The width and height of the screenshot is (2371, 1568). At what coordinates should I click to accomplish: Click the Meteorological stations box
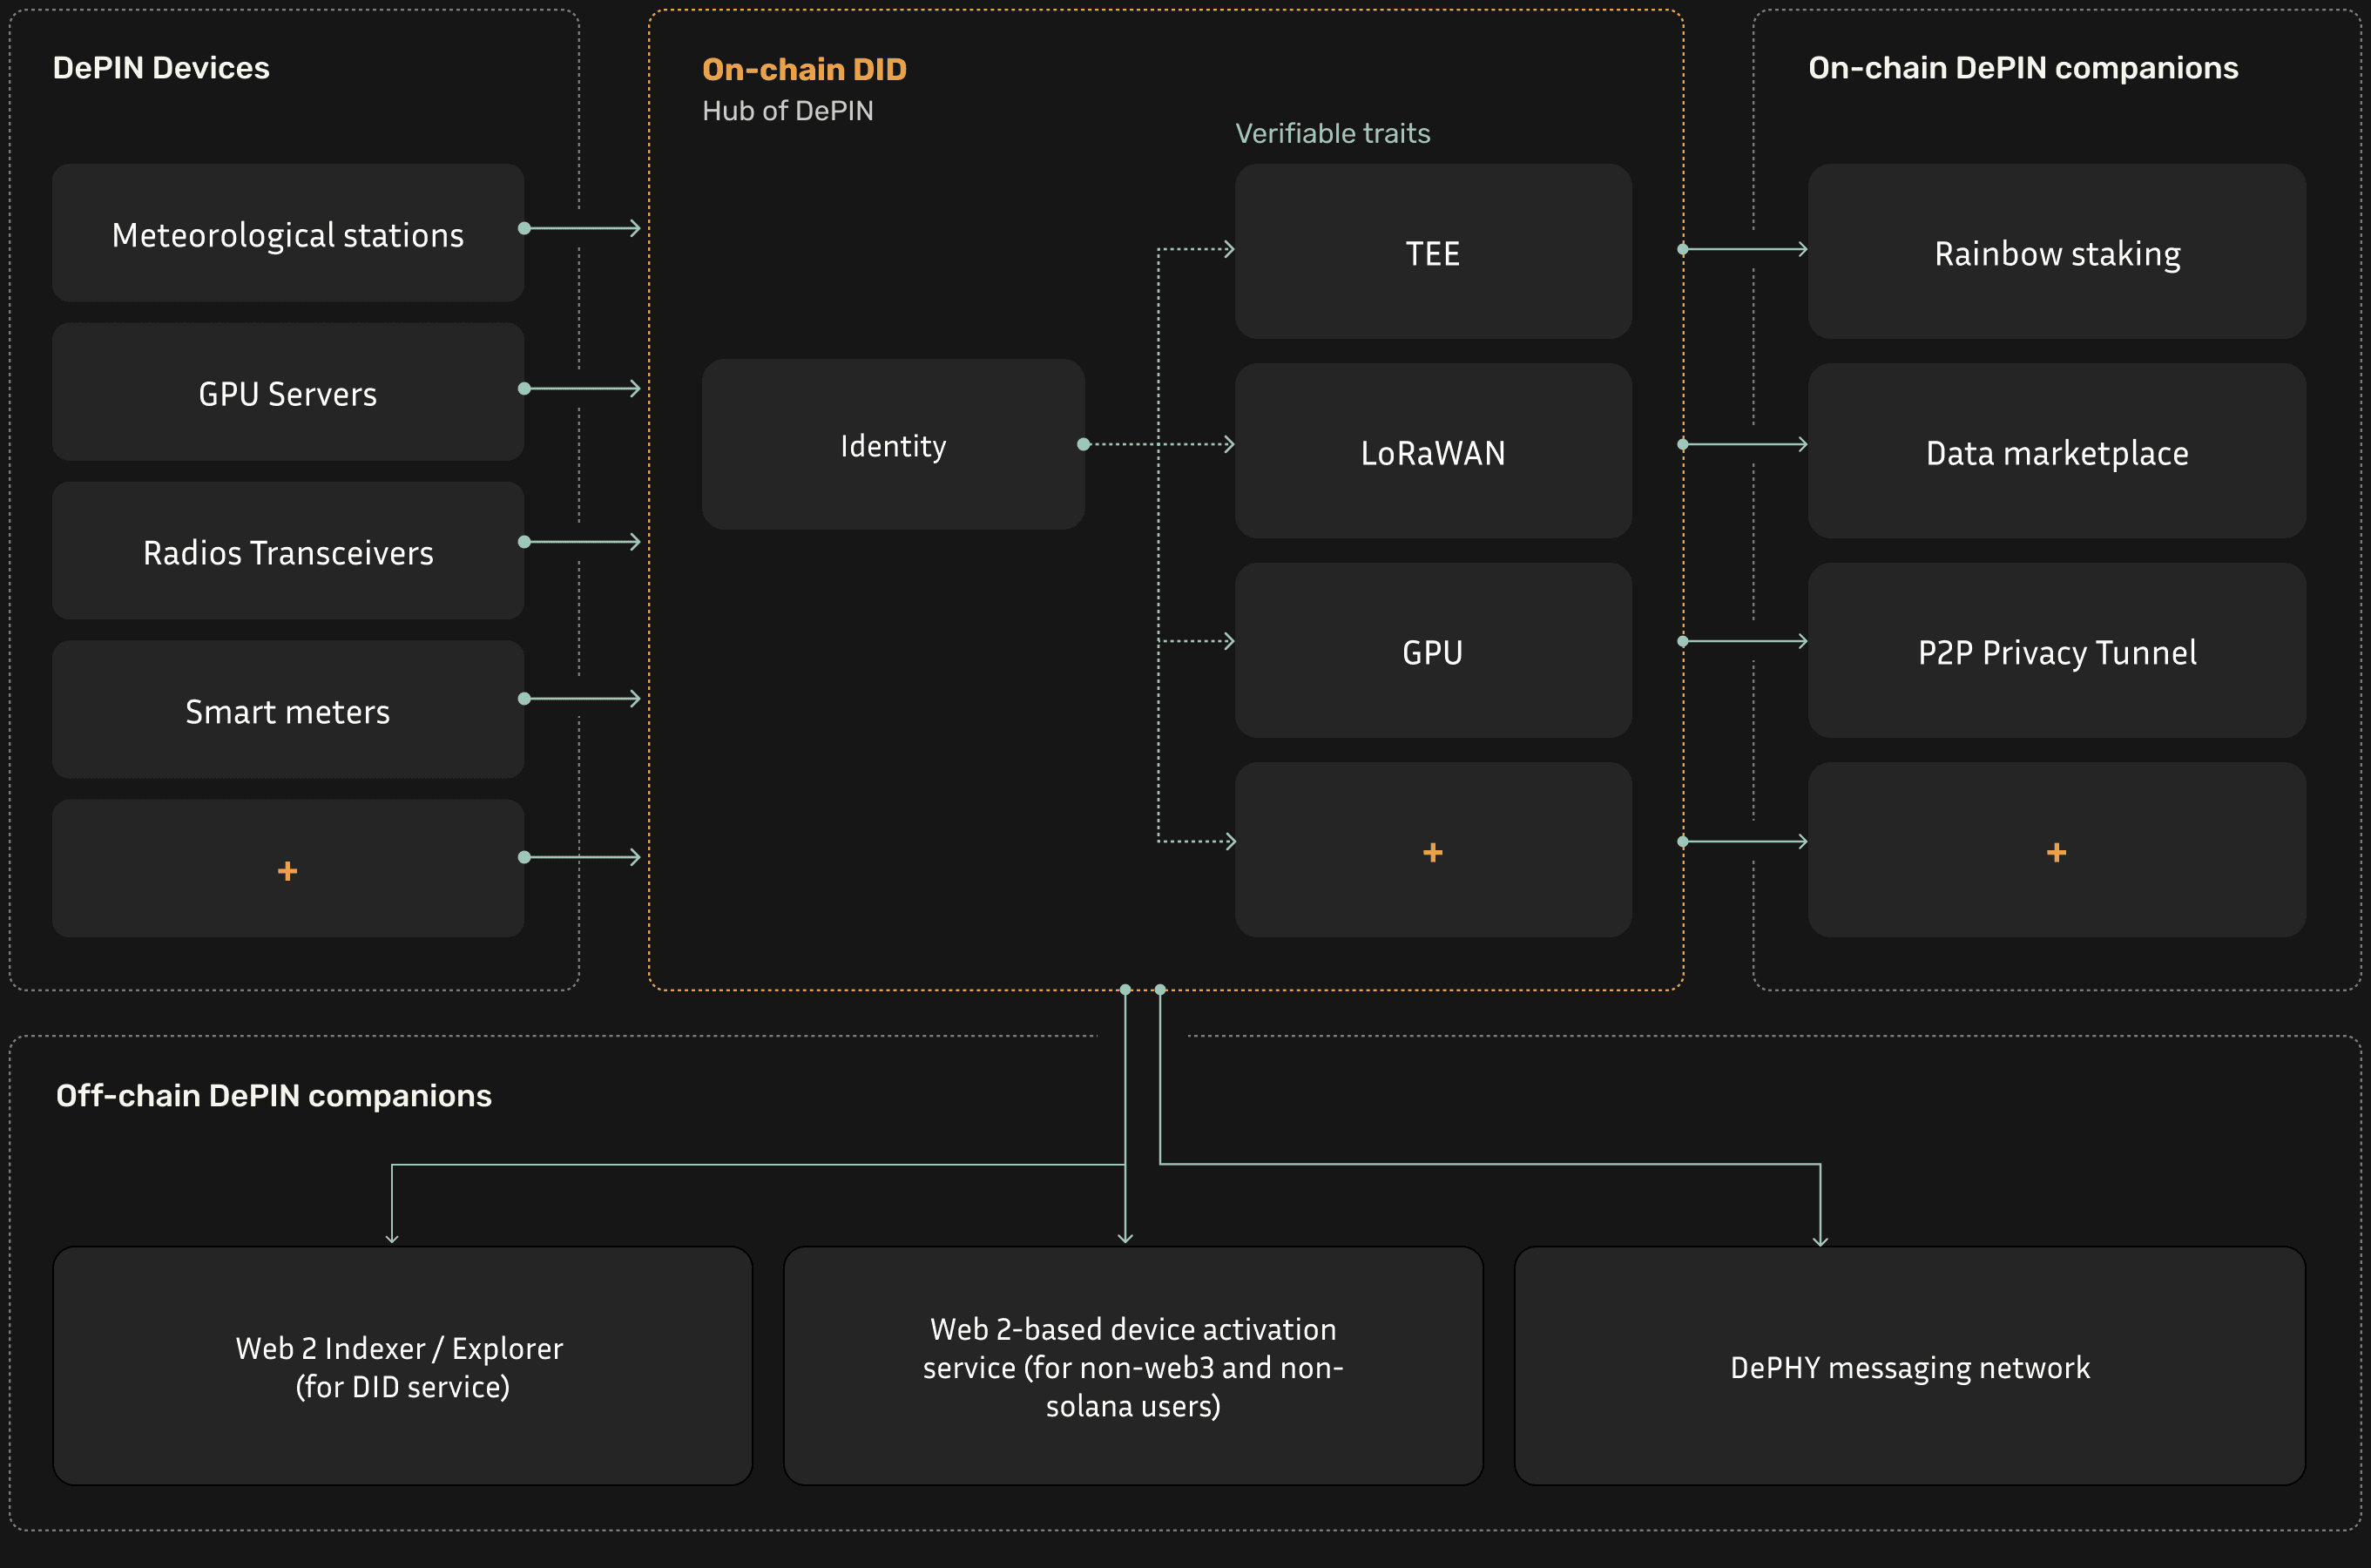click(288, 233)
